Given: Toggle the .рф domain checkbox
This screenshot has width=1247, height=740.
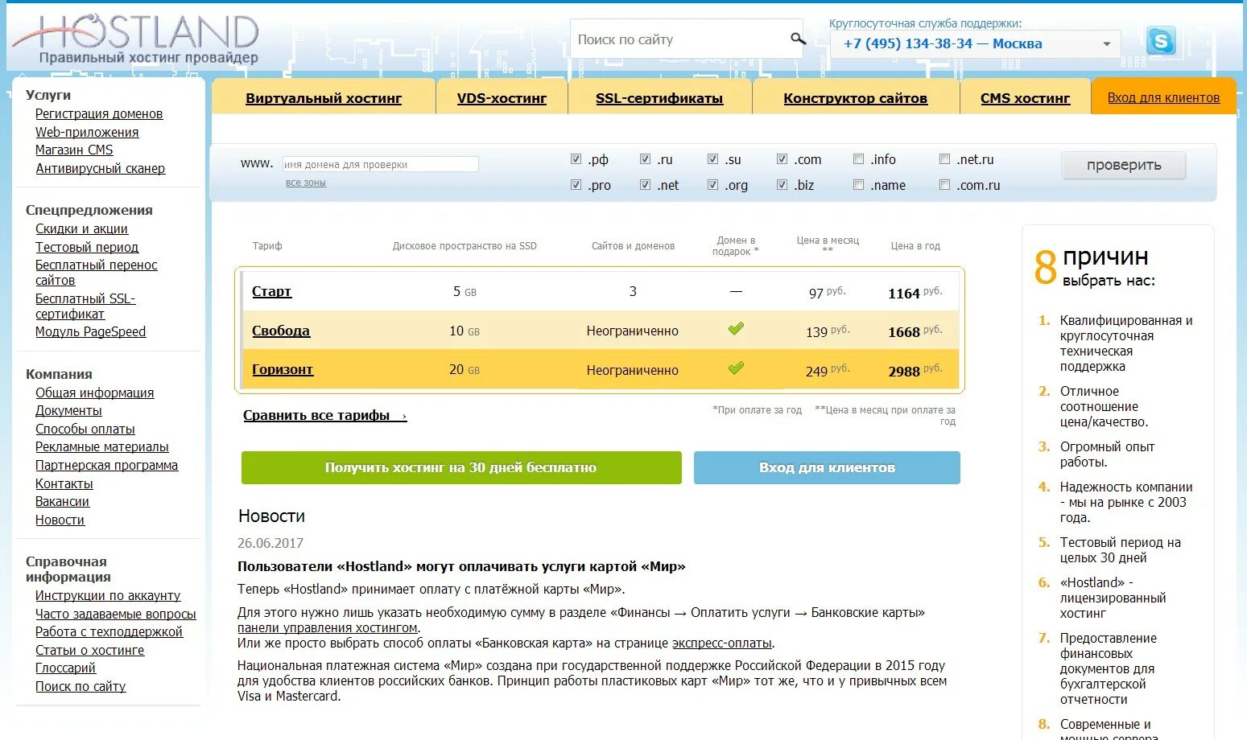Looking at the screenshot, I should click(576, 159).
